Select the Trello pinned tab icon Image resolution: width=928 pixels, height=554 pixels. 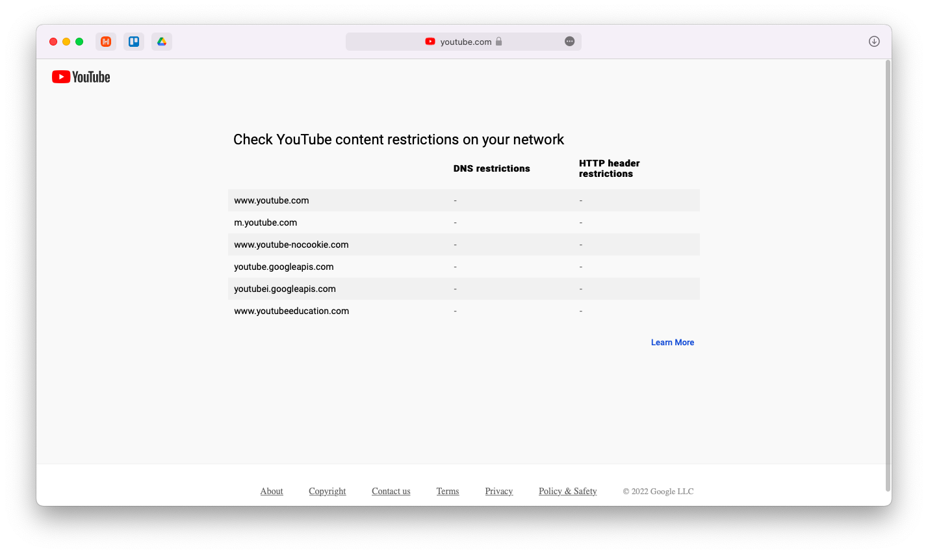click(133, 41)
